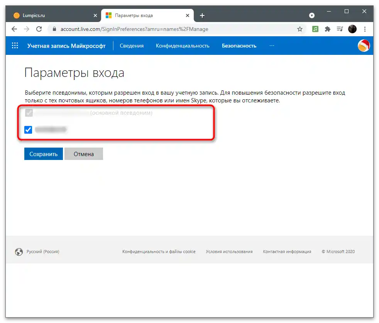
Task: Open a new browser tab with plus
Action: [x=202, y=15]
